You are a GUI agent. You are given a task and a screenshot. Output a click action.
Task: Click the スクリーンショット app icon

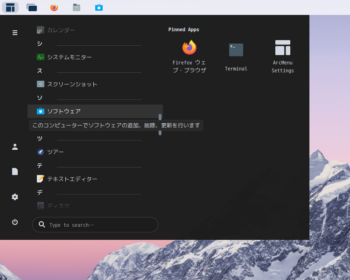(x=41, y=84)
